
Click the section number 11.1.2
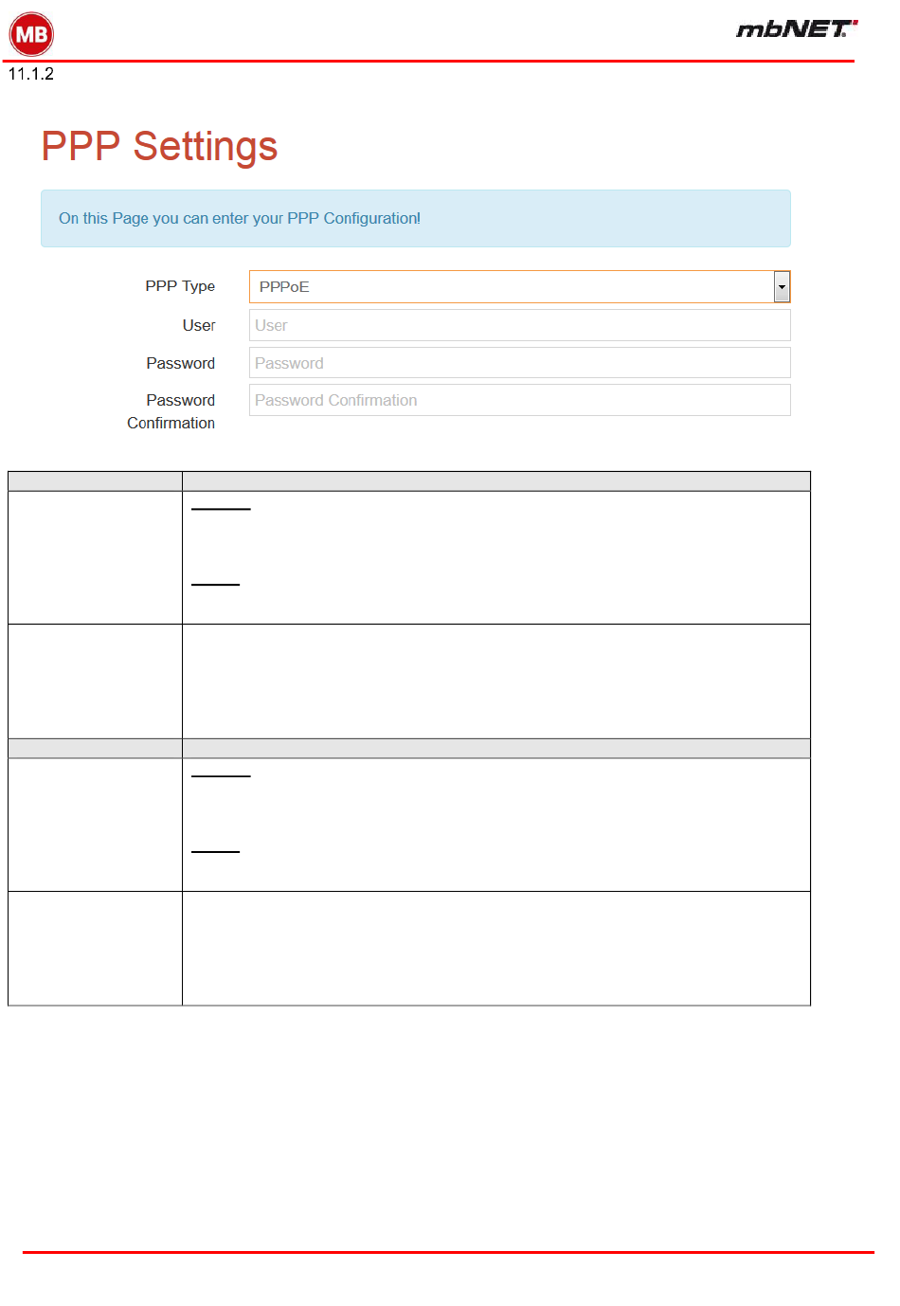(31, 74)
